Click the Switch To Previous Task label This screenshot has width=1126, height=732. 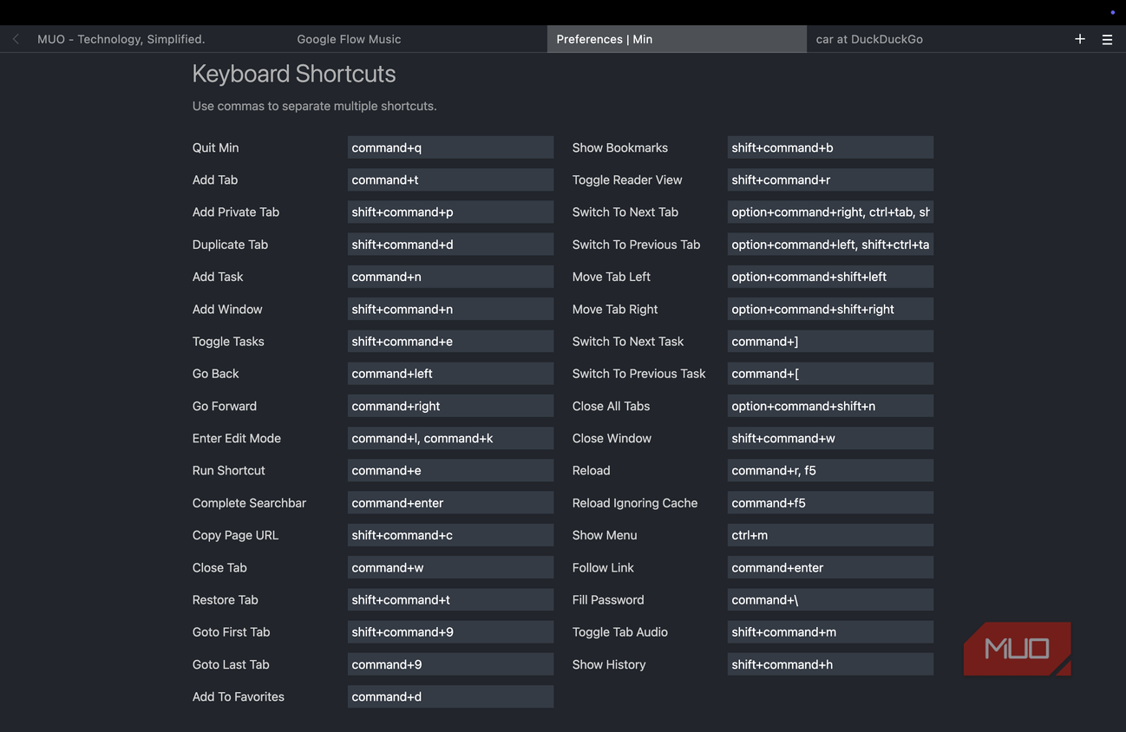tap(639, 374)
